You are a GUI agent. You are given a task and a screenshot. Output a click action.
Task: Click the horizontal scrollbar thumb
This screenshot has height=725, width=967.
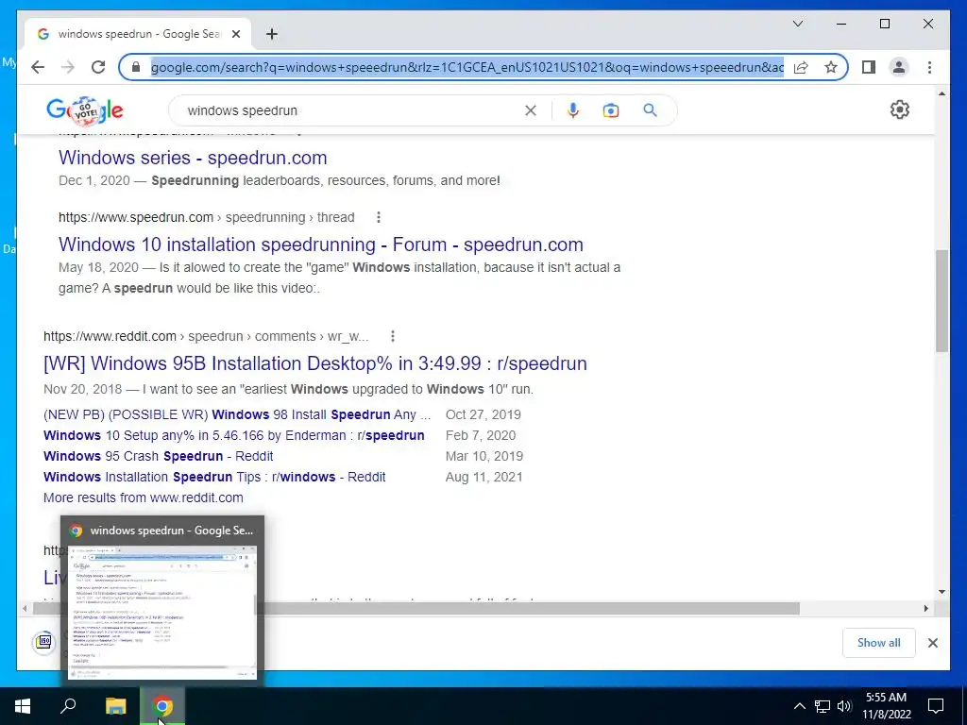tap(416, 609)
